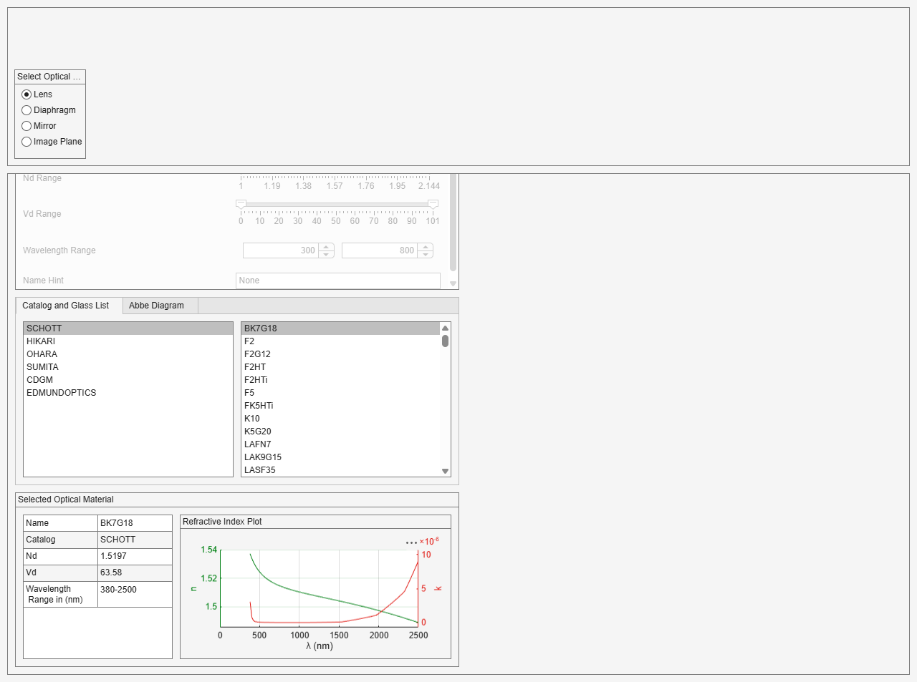Choose LASF35 at the bottom of the glass list
The width and height of the screenshot is (917, 682).
(258, 469)
